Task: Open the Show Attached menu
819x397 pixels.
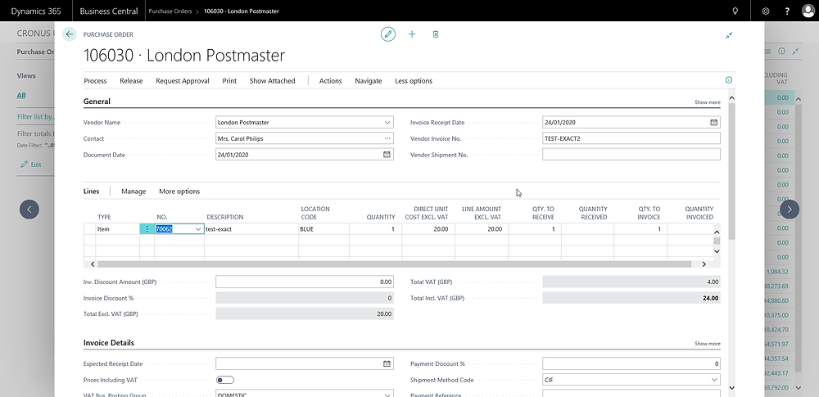Action: pos(272,81)
